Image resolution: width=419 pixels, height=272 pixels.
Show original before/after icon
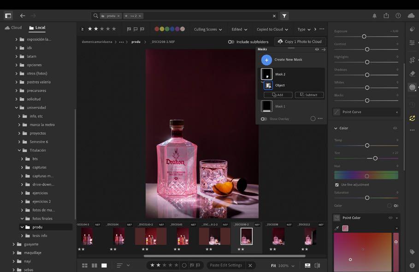(x=317, y=266)
